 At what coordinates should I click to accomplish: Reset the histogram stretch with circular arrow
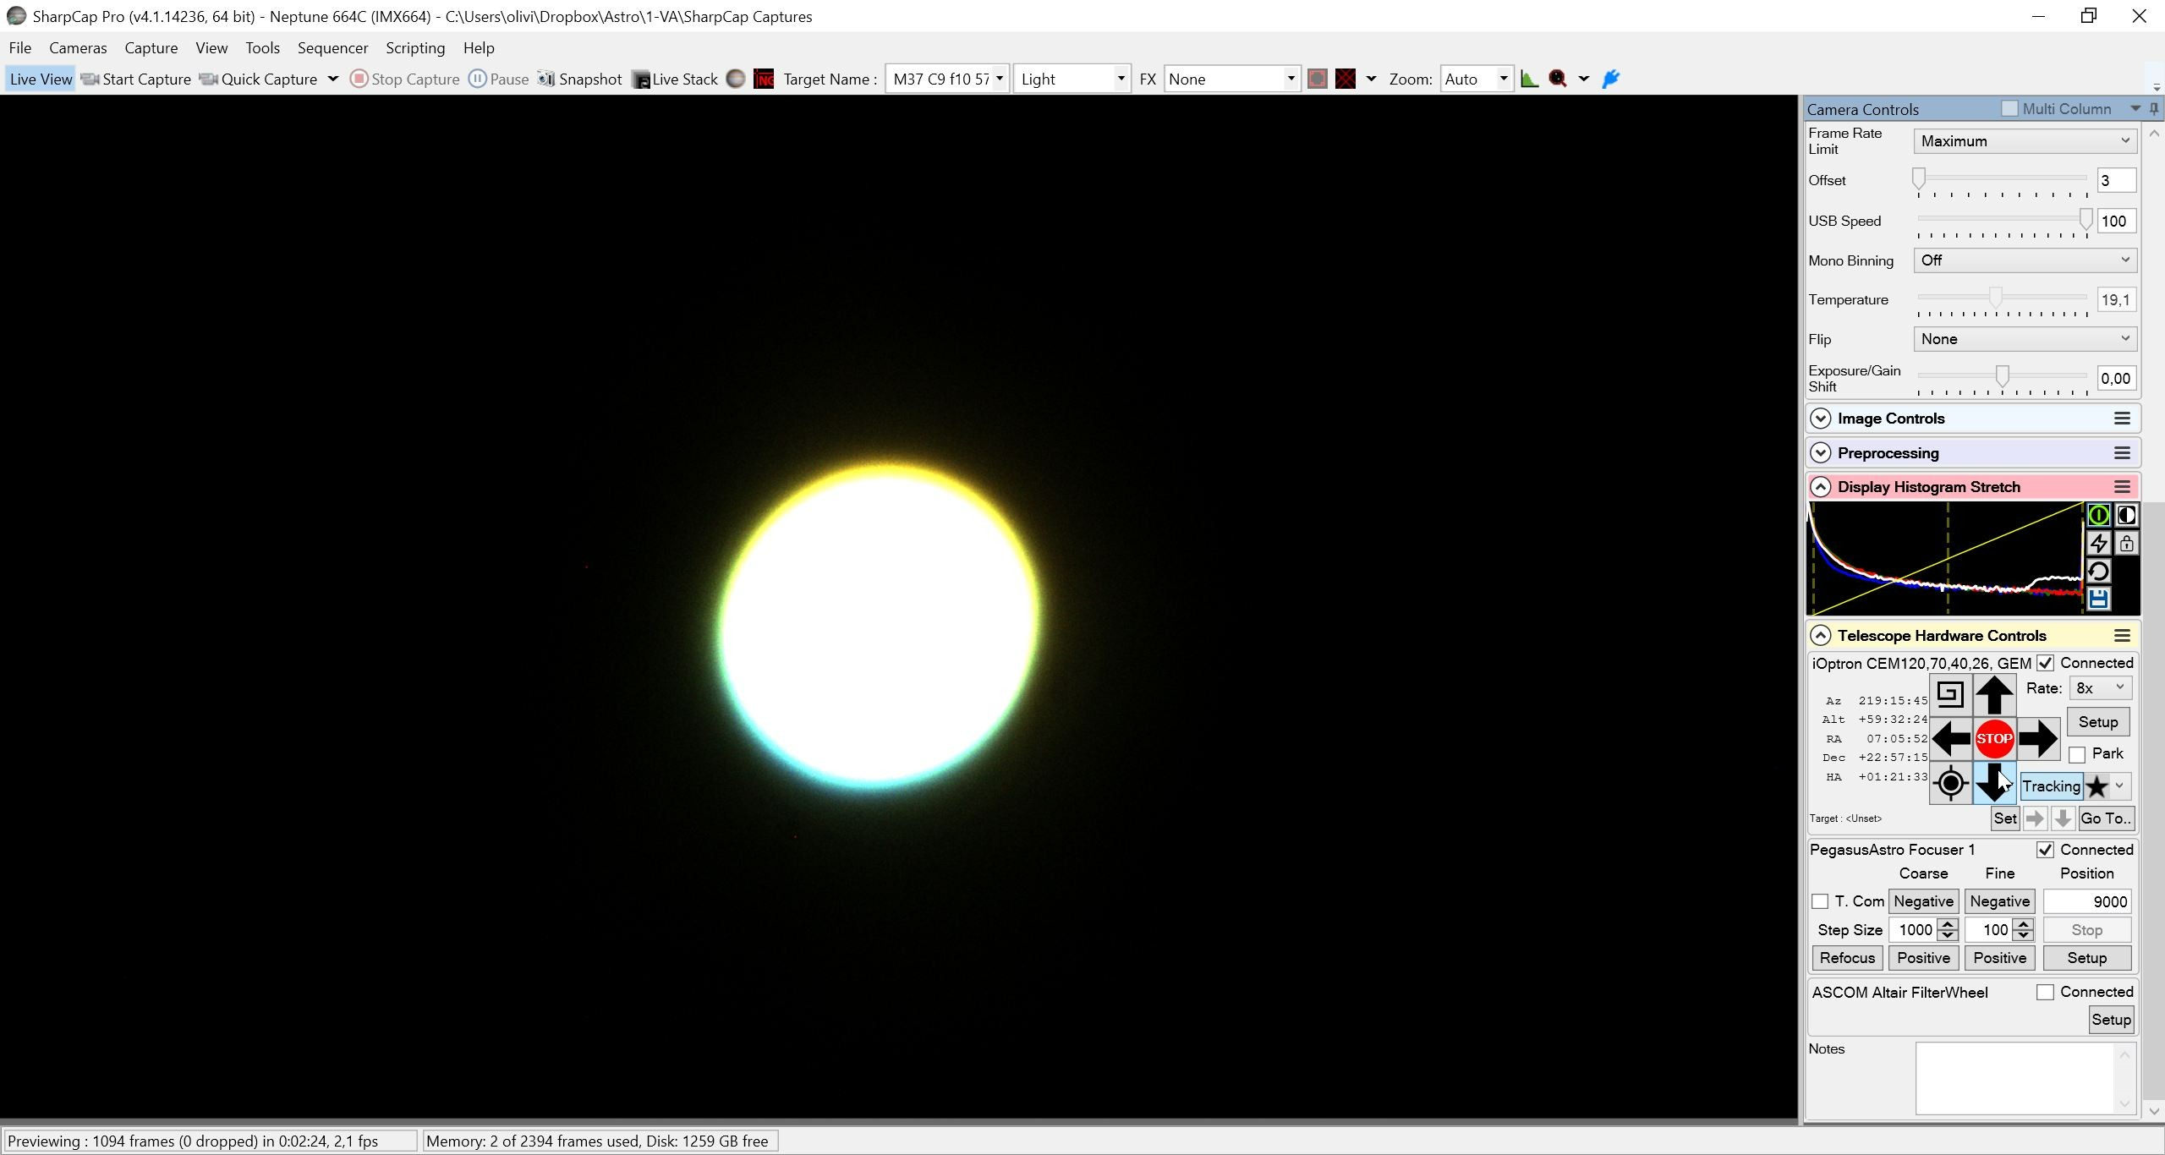click(2098, 571)
